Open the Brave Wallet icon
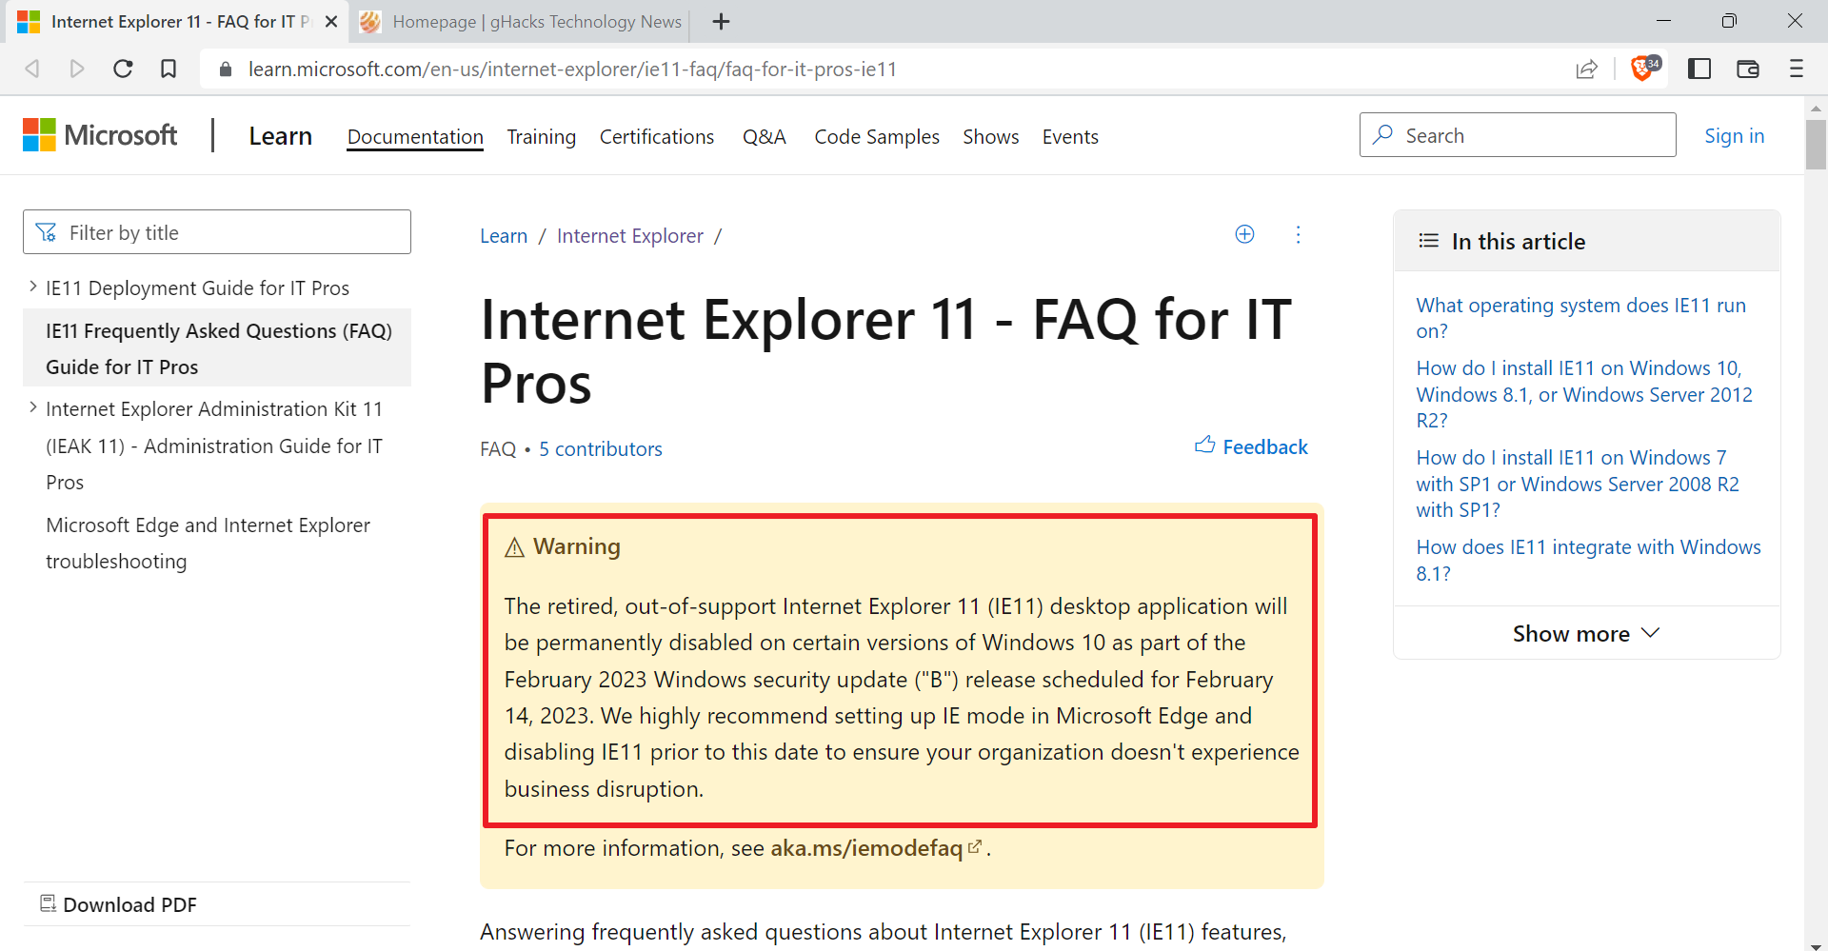The image size is (1828, 951). [x=1748, y=69]
